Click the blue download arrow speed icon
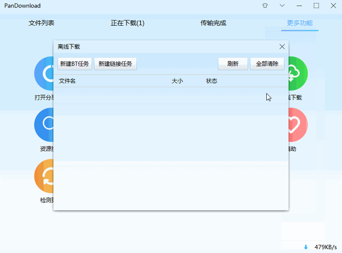This screenshot has width=342, height=253. tap(306, 247)
